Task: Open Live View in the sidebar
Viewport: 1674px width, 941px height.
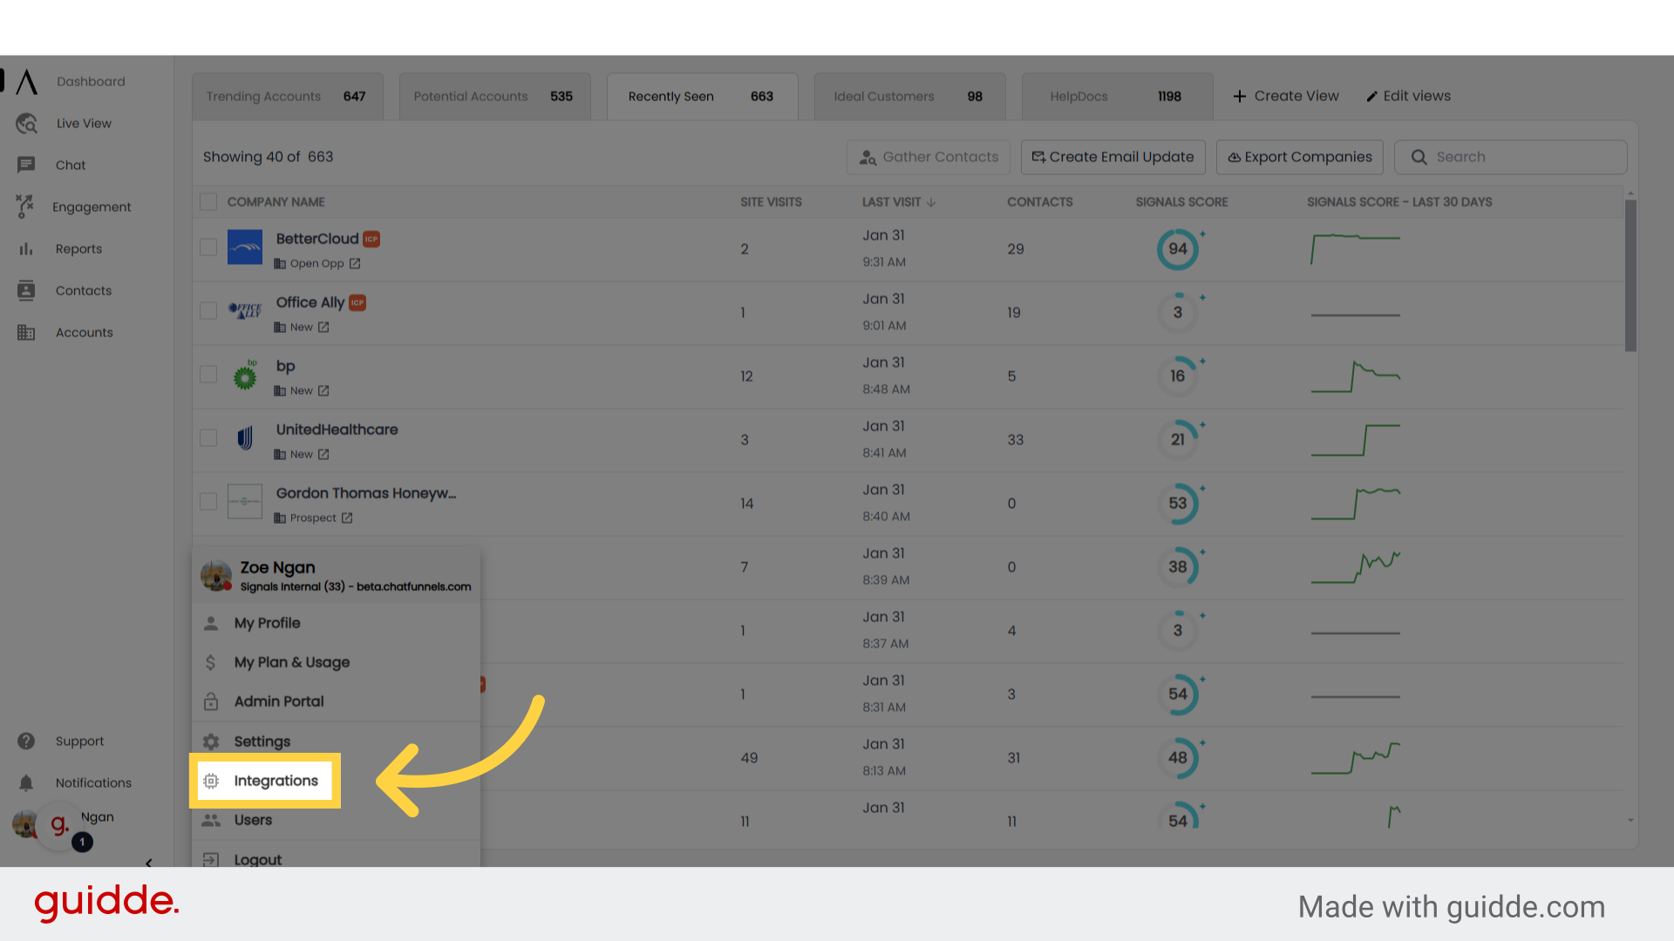Action: point(84,123)
